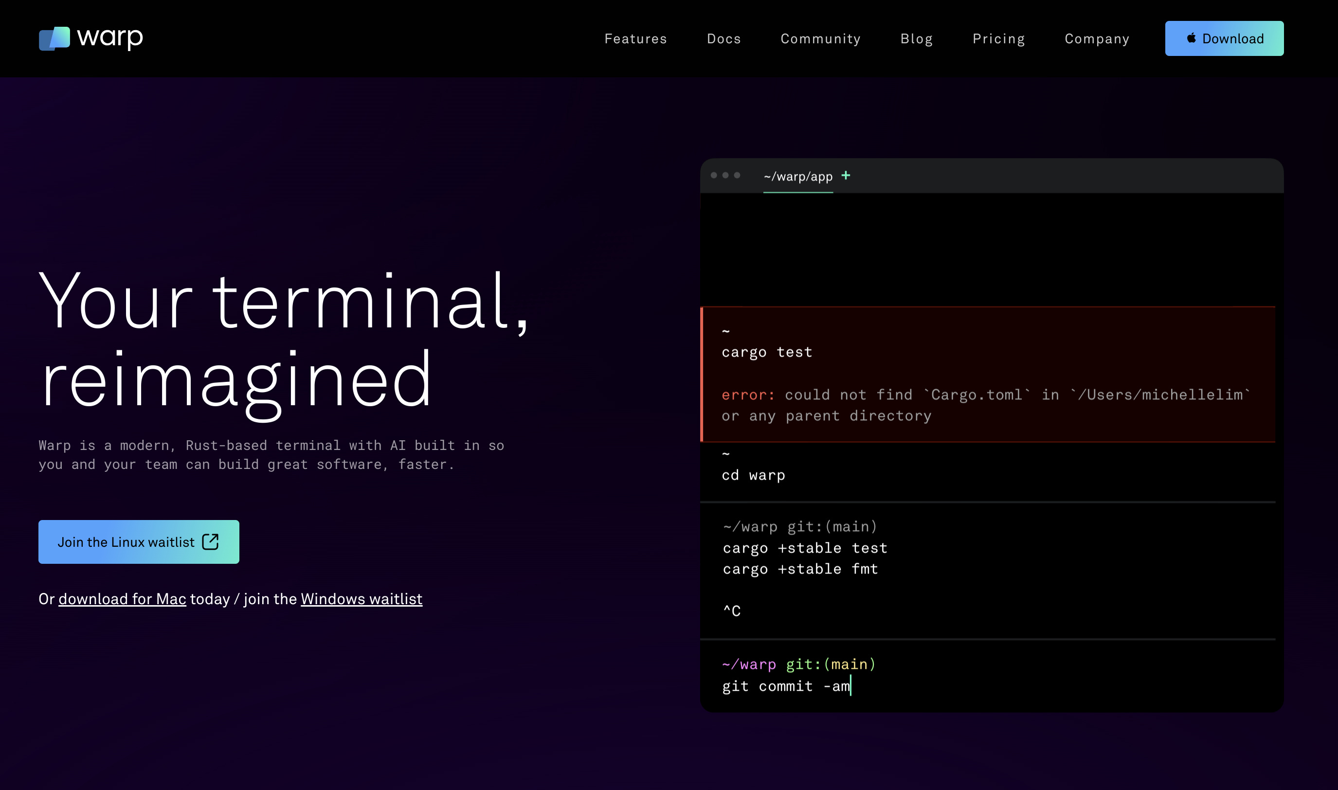Image resolution: width=1338 pixels, height=790 pixels.
Task: Add a new terminal tab with plus icon
Action: point(846,175)
